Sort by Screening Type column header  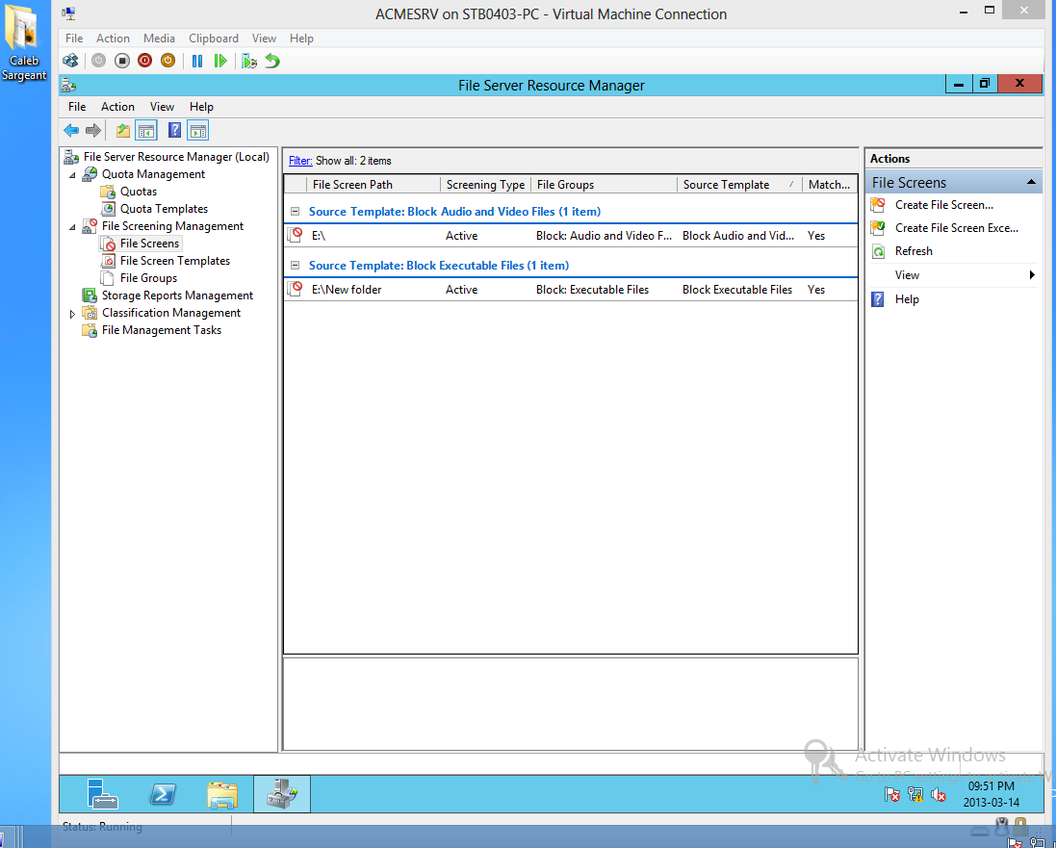485,185
